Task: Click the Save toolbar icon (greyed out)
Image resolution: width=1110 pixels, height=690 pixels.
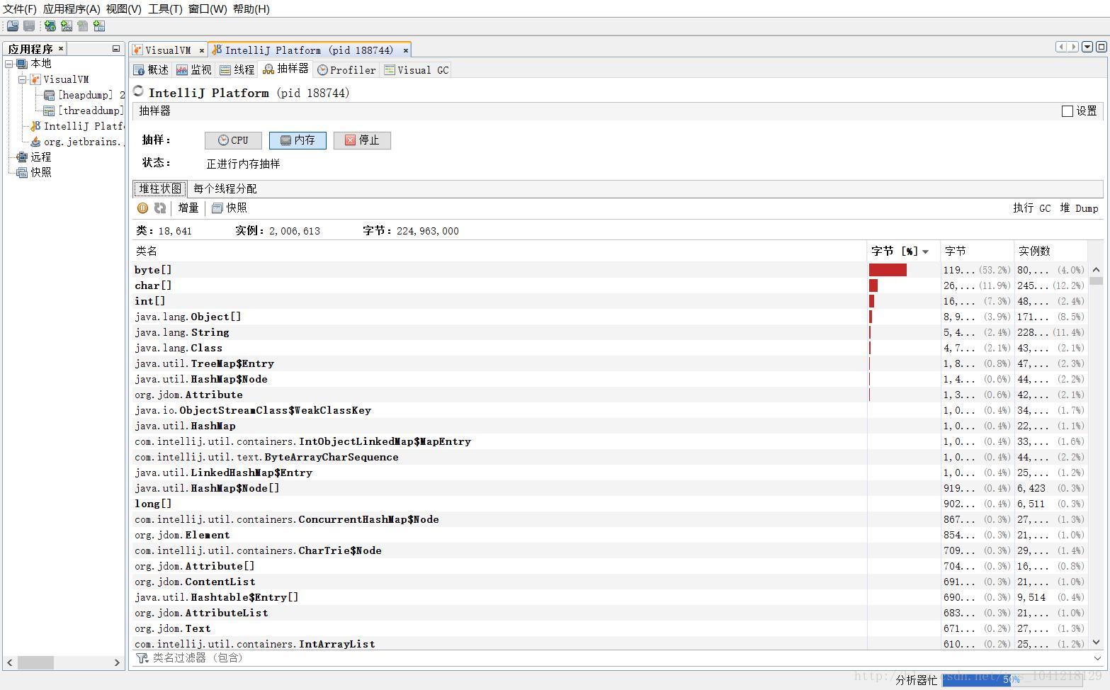Action: coord(29,26)
